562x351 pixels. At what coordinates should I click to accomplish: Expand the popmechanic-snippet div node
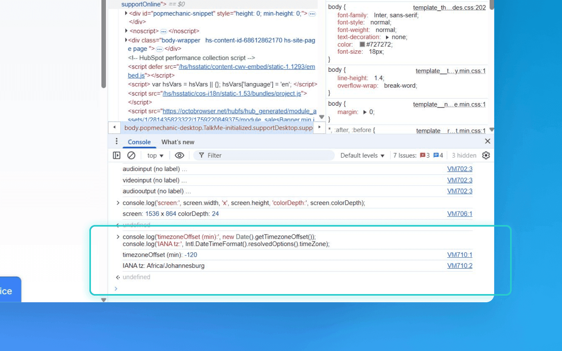(x=126, y=13)
